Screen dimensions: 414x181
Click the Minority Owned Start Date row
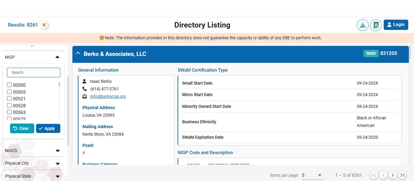coord(289,106)
